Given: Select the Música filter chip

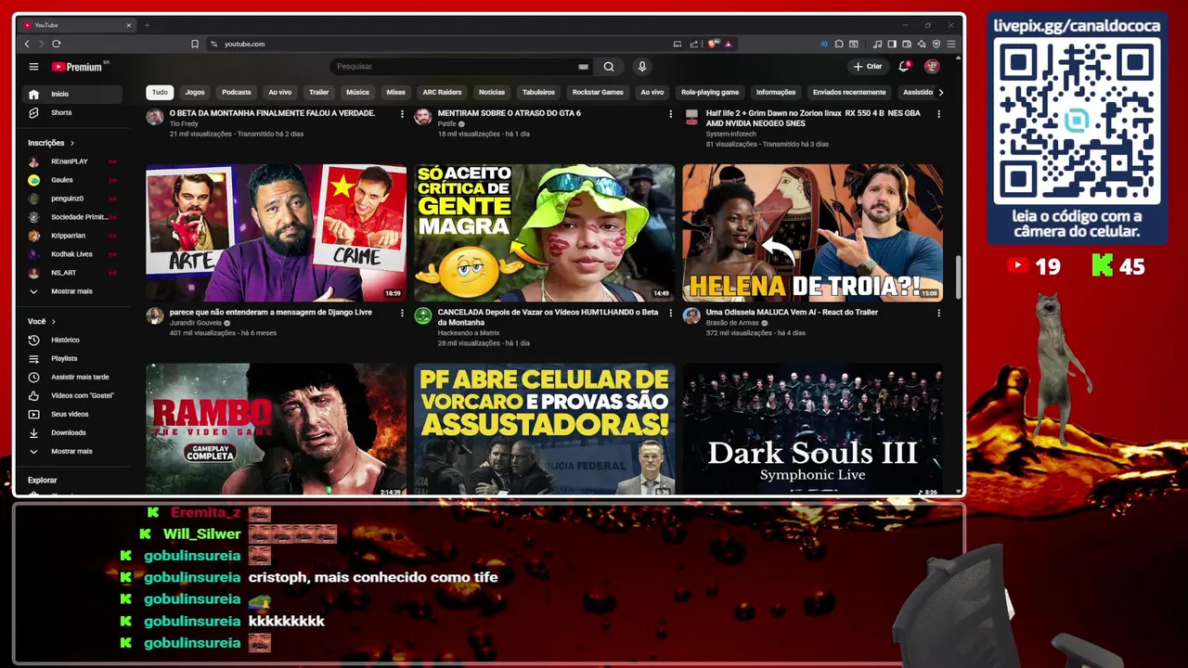Looking at the screenshot, I should 357,93.
